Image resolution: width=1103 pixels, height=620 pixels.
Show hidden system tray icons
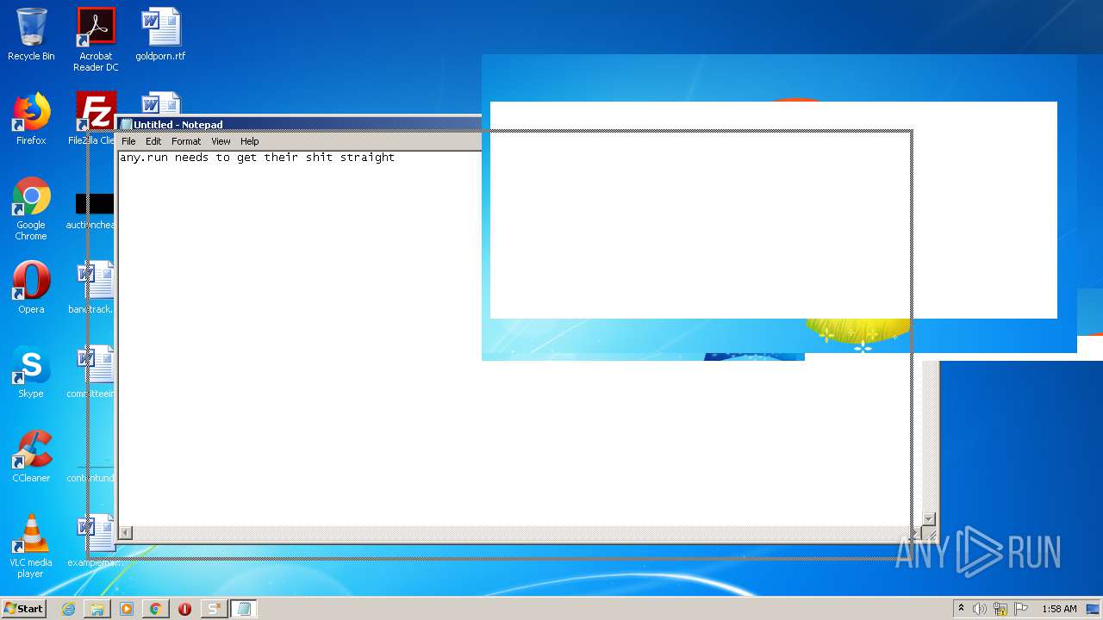(x=961, y=609)
